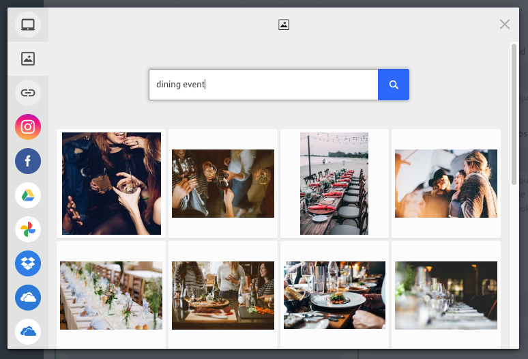Viewport: 528px width, 359px height.
Task: Click the 'dining event' search field
Action: tap(263, 85)
